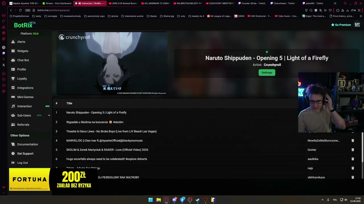364x204 pixels.
Task: Switch to the IGL MAMMON TO GWAR tab
Action: click(155, 3)
